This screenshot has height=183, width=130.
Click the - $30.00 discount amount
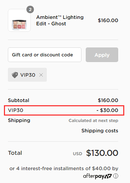coord(107,110)
